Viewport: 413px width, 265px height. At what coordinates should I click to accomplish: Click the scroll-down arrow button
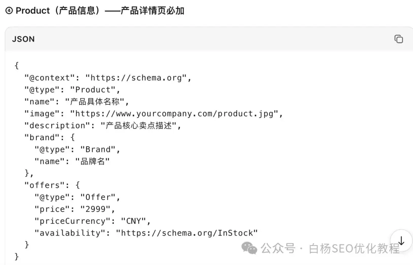(x=401, y=240)
